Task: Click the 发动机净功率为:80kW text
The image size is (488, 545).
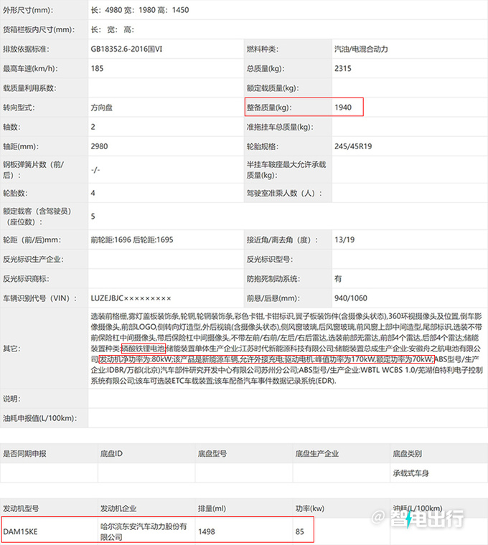Action: click(136, 359)
